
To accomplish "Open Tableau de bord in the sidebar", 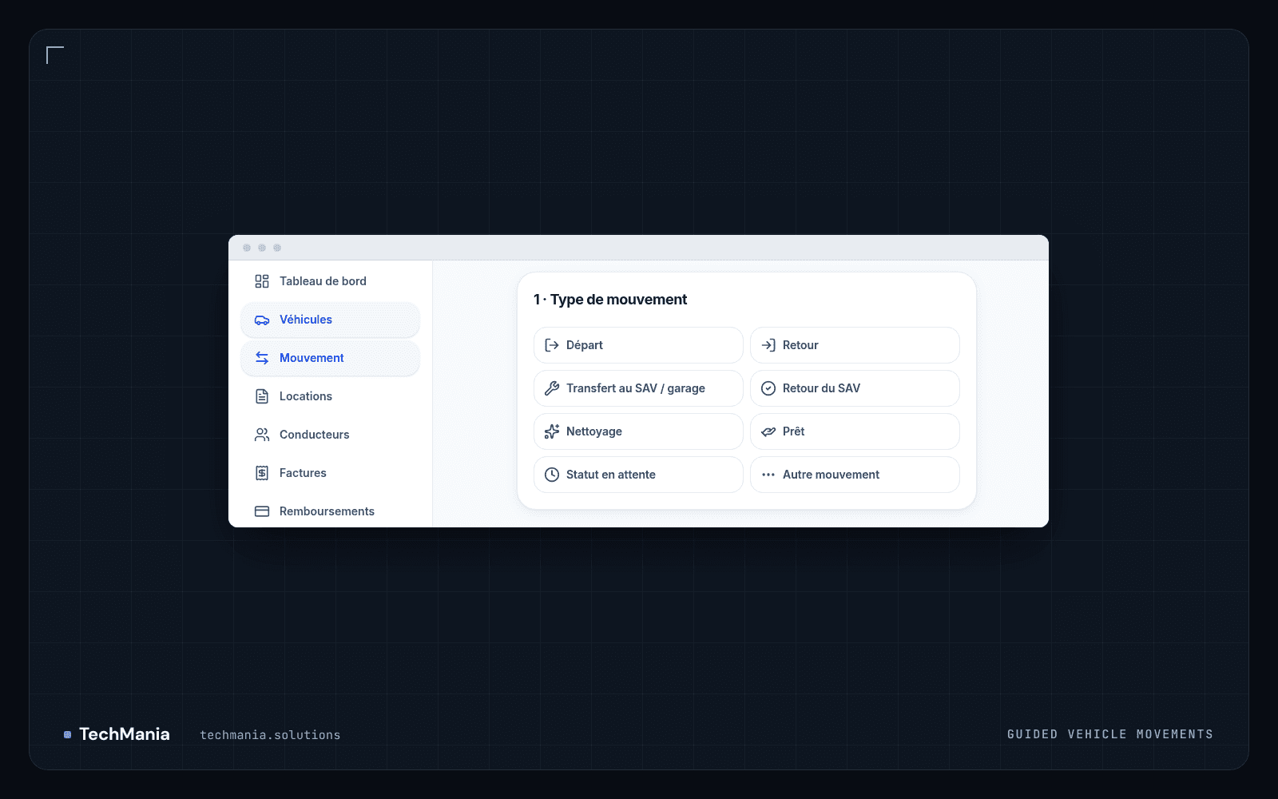I will 330,281.
